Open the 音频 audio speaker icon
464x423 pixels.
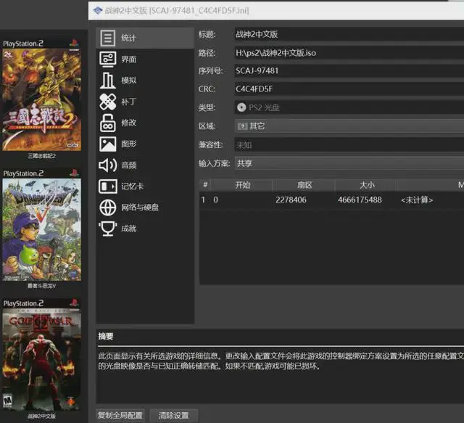[x=108, y=165]
